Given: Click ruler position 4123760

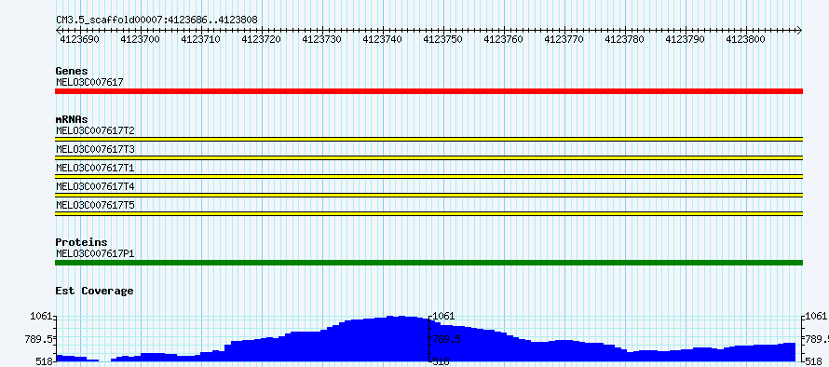Looking at the screenshot, I should [504, 39].
